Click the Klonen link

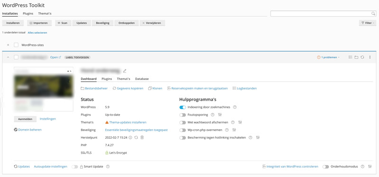pos(155,88)
